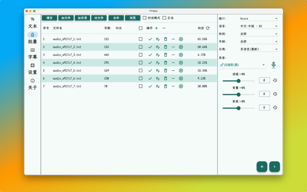Click the 音量 slider handle
The image size is (307, 192).
[238, 94]
